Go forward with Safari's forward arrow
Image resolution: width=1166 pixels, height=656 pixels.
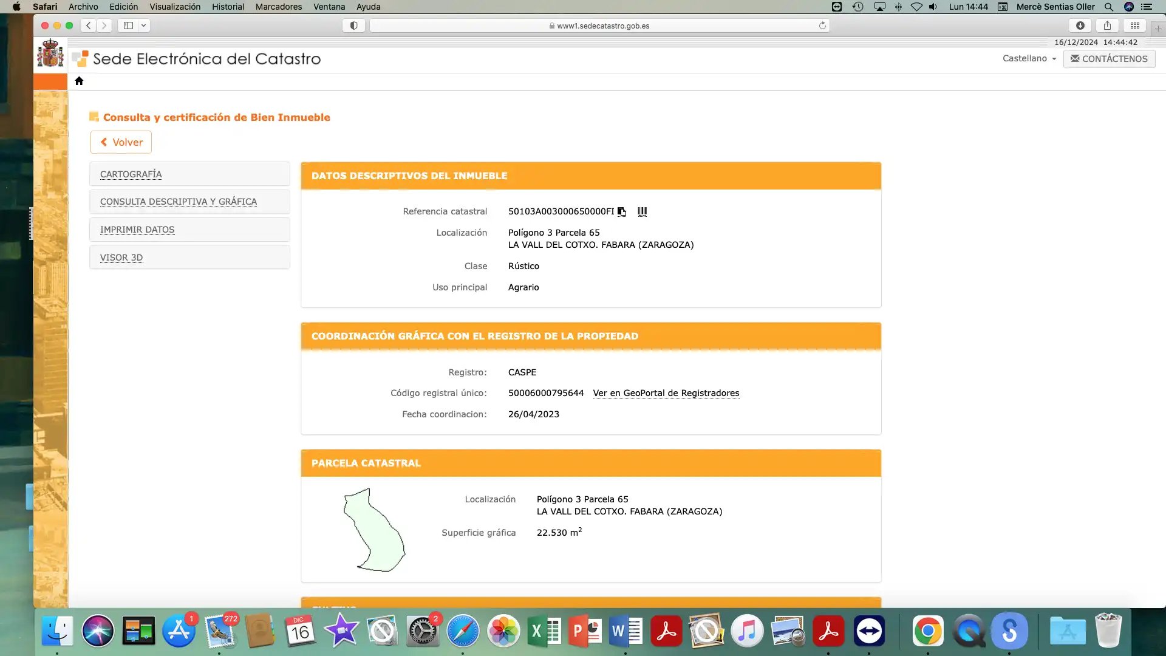pos(104,26)
